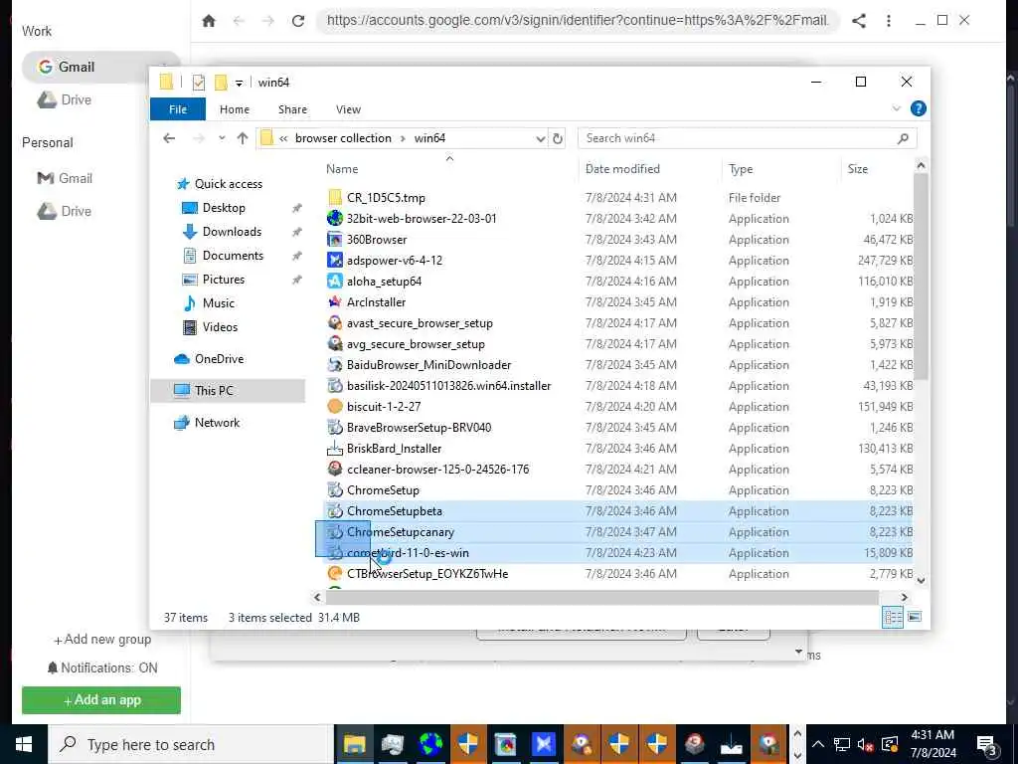Select the avast_secure_browser_setup icon

334,323
